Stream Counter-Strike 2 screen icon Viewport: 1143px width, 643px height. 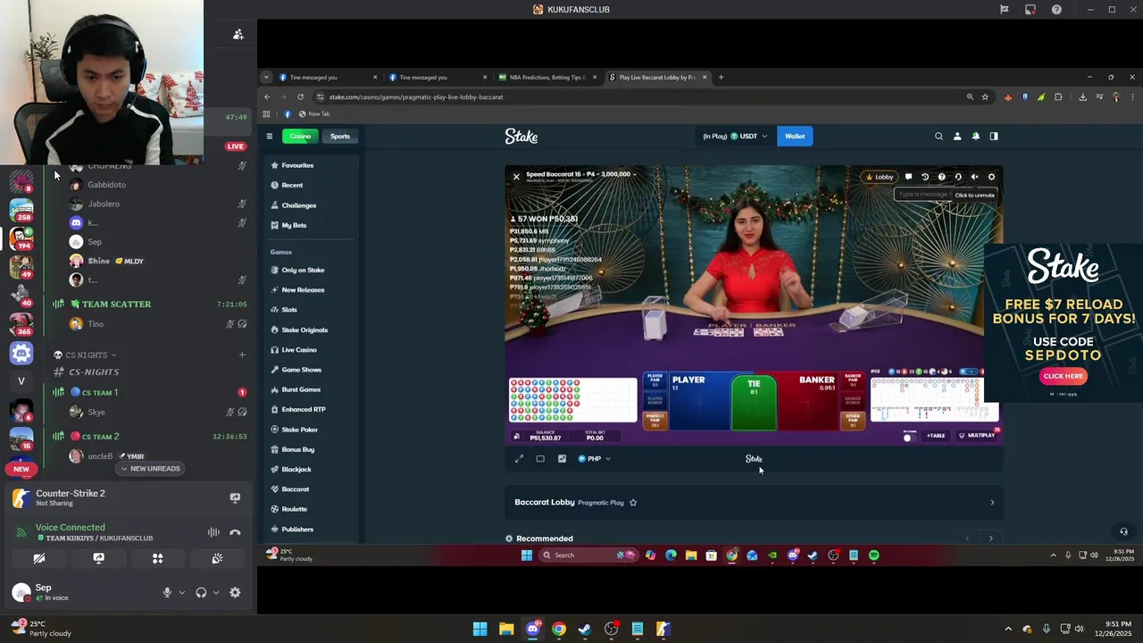tap(235, 498)
